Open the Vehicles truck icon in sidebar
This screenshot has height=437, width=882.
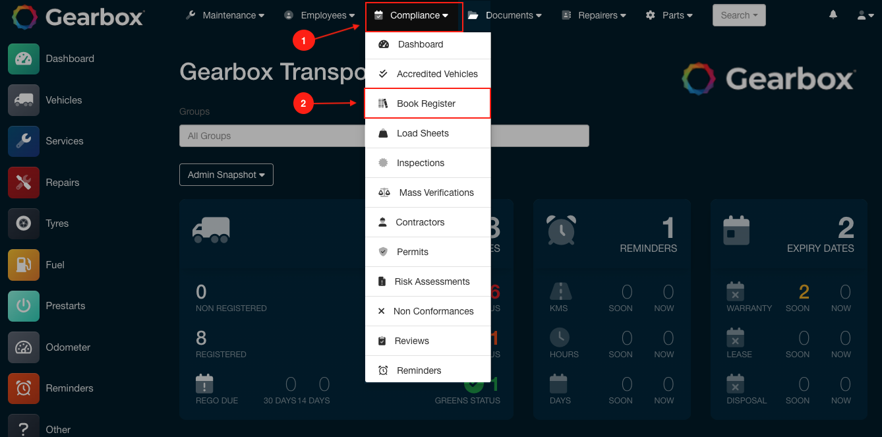coord(24,100)
